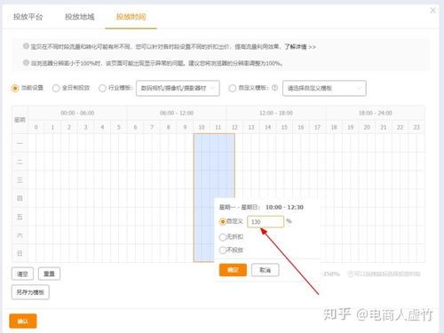Click the Monday 一 row label
The image size is (444, 333).
coord(20,143)
